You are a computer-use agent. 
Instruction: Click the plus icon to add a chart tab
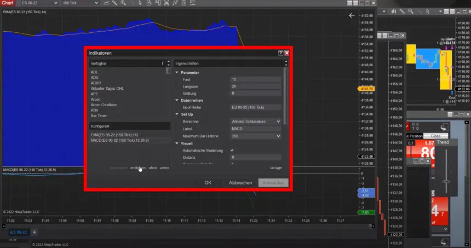tap(35, 232)
